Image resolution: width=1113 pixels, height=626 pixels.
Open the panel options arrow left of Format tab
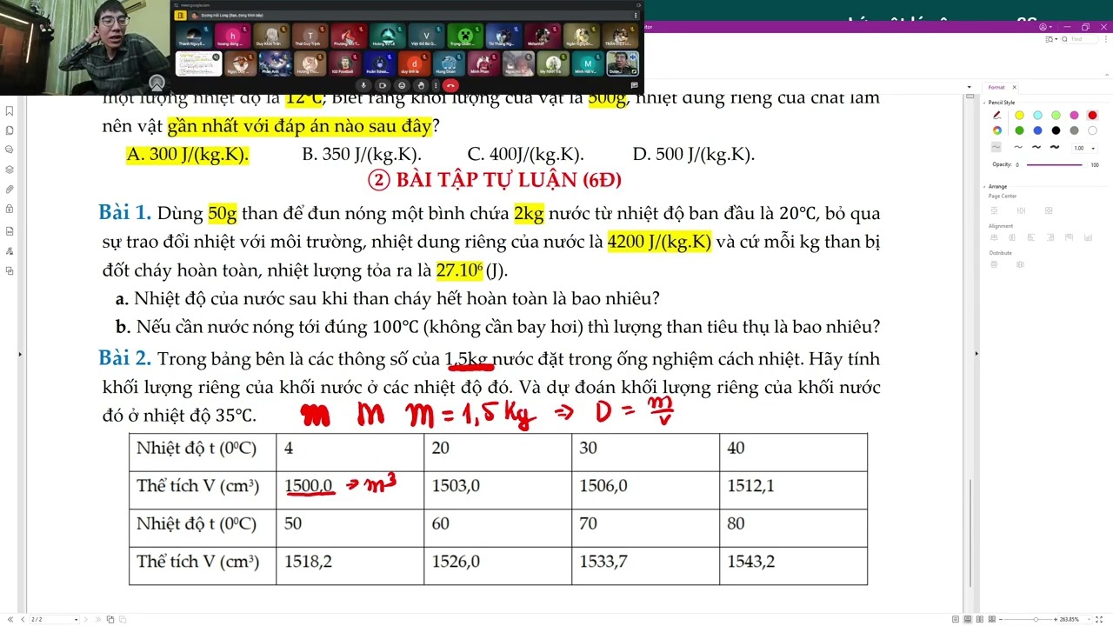click(970, 87)
